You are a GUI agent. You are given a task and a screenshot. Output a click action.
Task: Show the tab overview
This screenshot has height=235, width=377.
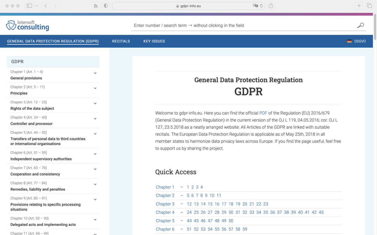369,6
